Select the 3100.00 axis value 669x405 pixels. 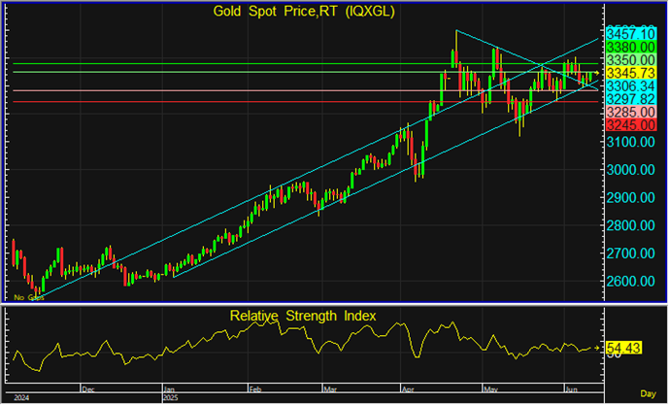[630, 142]
